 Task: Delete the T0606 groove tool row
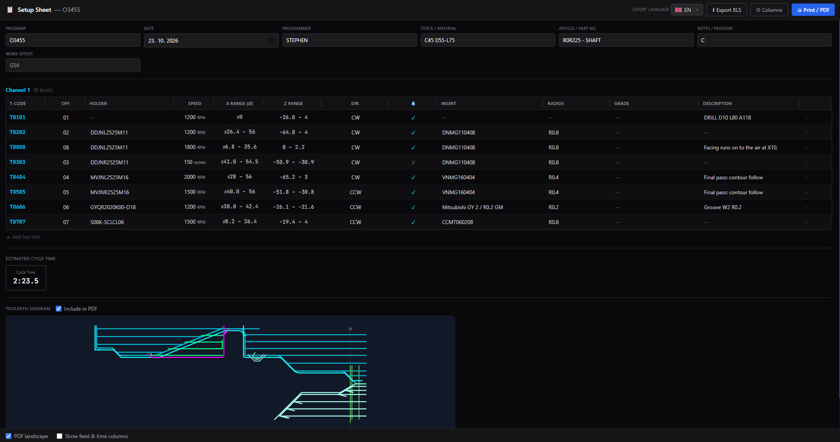pos(807,207)
